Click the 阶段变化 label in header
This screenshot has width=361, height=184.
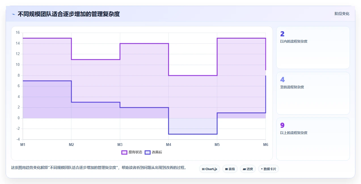(342, 14)
